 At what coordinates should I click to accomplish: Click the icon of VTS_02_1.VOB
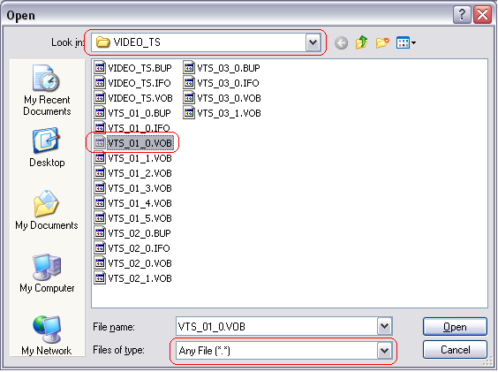100,277
